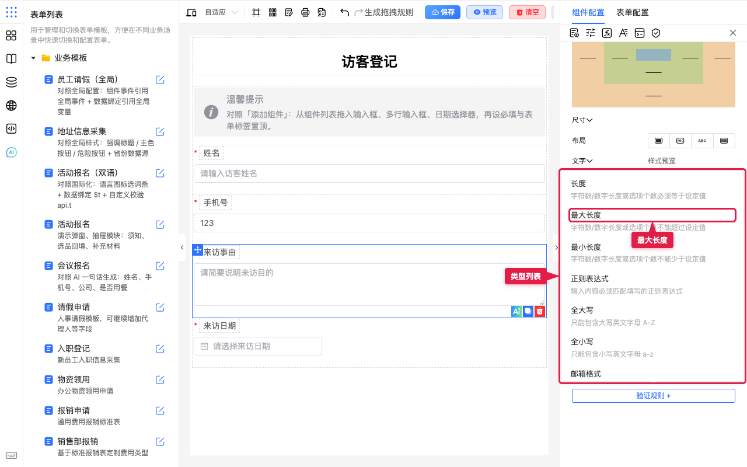
Task: Click the device preview icon in toolbar
Action: (x=191, y=12)
